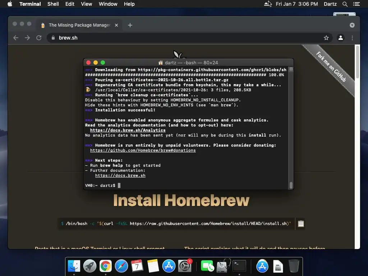The image size is (368, 276).
Task: Click the install command code block
Action: [176, 224]
